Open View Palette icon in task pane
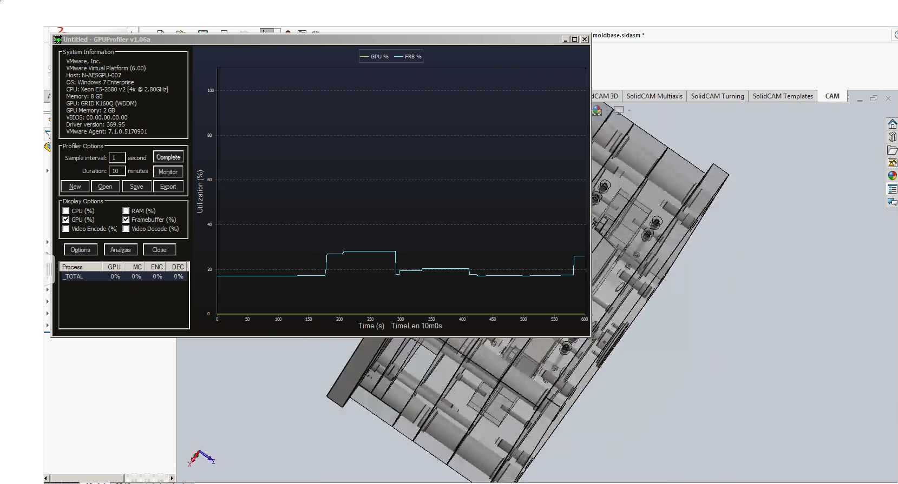The height and width of the screenshot is (484, 898). click(x=892, y=163)
